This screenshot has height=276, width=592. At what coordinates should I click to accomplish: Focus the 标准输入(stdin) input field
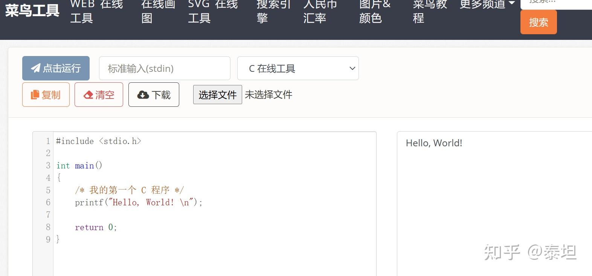click(165, 68)
